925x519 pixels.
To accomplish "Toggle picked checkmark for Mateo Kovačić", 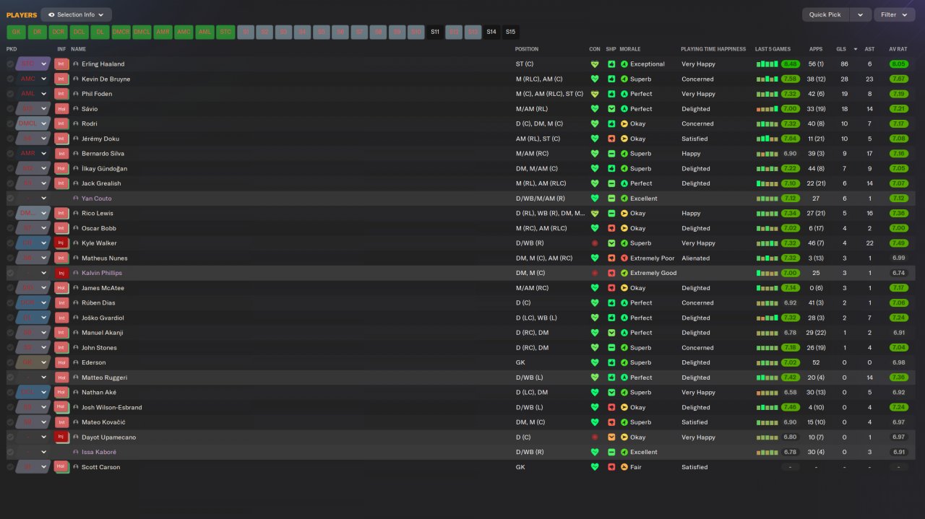I will point(10,422).
